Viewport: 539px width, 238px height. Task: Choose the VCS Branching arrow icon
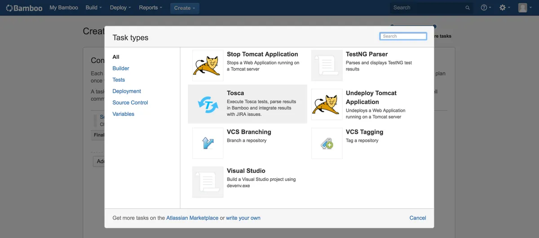tap(208, 143)
